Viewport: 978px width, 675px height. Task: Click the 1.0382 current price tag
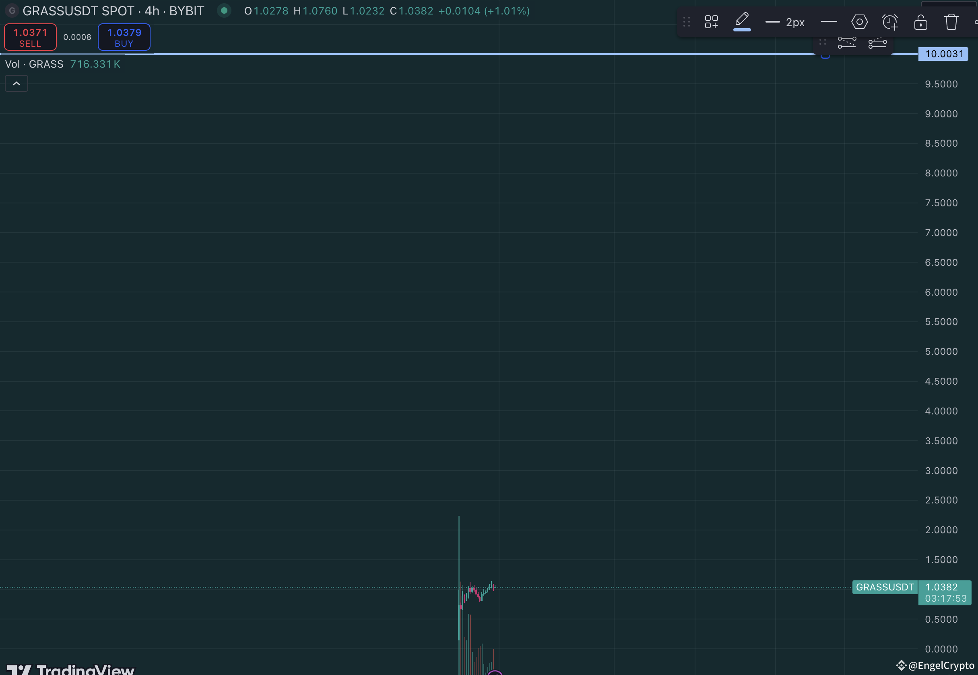[942, 587]
